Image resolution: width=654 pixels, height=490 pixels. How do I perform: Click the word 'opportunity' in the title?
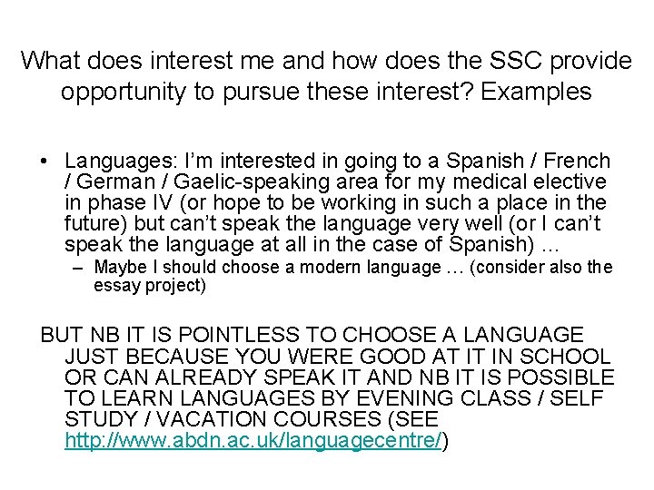point(123,93)
